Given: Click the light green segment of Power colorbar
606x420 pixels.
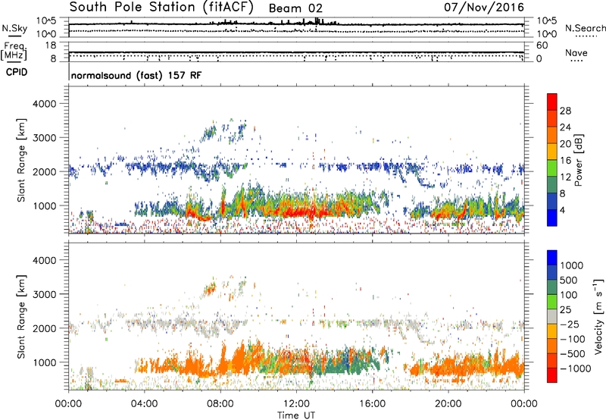Looking at the screenshot, I should coord(552,168).
